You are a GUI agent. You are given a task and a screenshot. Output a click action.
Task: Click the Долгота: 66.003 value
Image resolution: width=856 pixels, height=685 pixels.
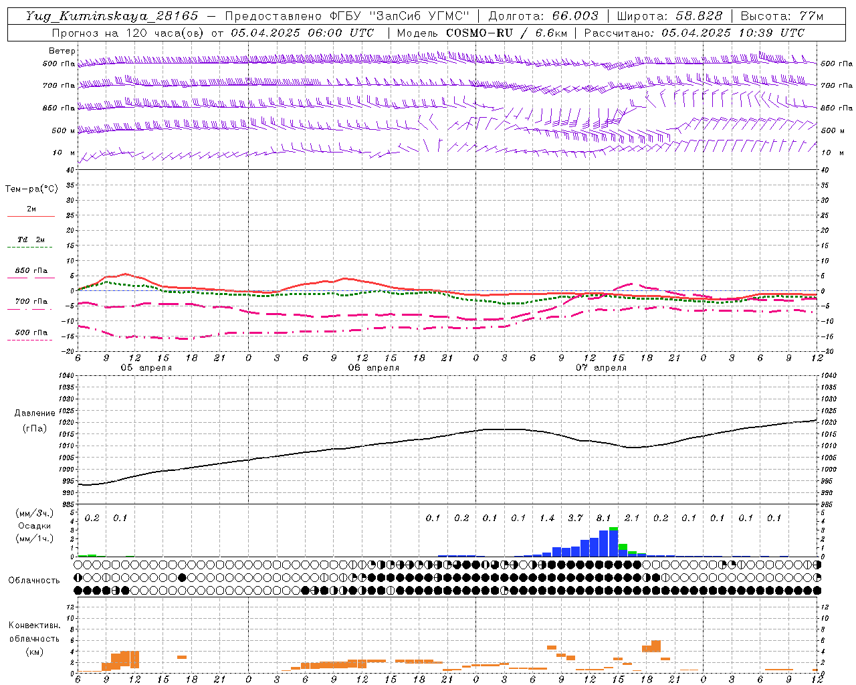pos(544,16)
